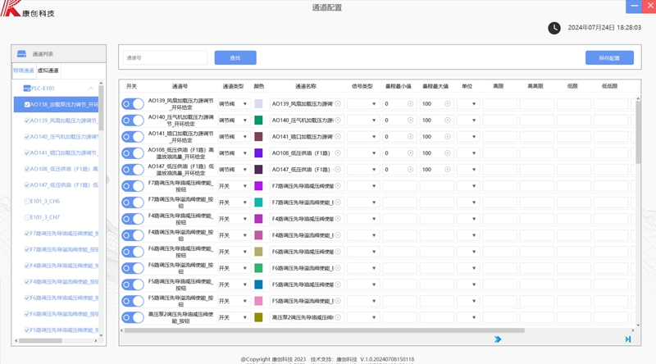Click the 信号类型 column header
This screenshot has height=364, width=656.
(362, 86)
